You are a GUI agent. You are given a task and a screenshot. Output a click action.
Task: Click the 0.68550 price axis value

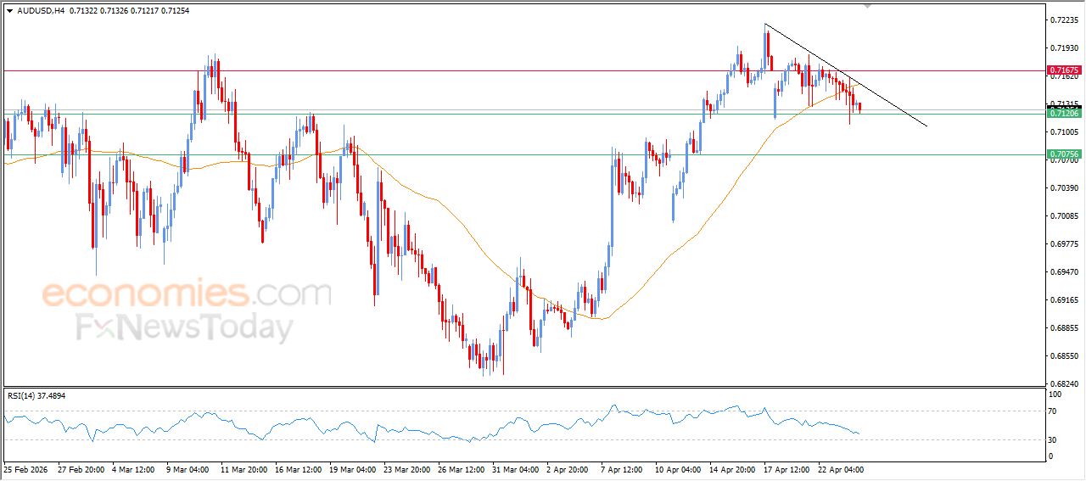pos(1064,355)
